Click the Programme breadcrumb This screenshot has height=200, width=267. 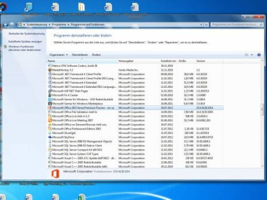pos(59,25)
